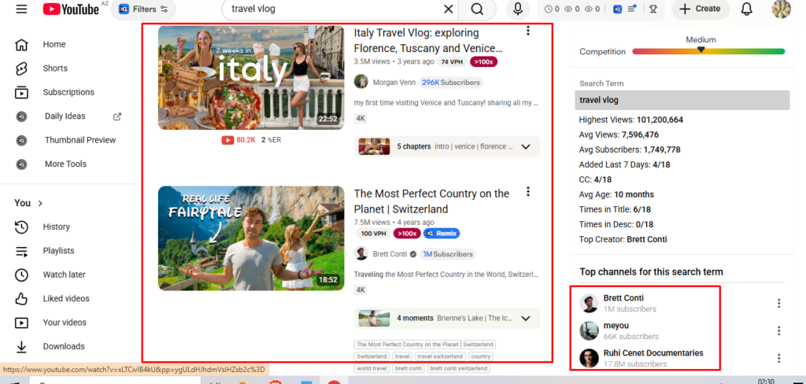Expand the 5 chapters section

(526, 146)
